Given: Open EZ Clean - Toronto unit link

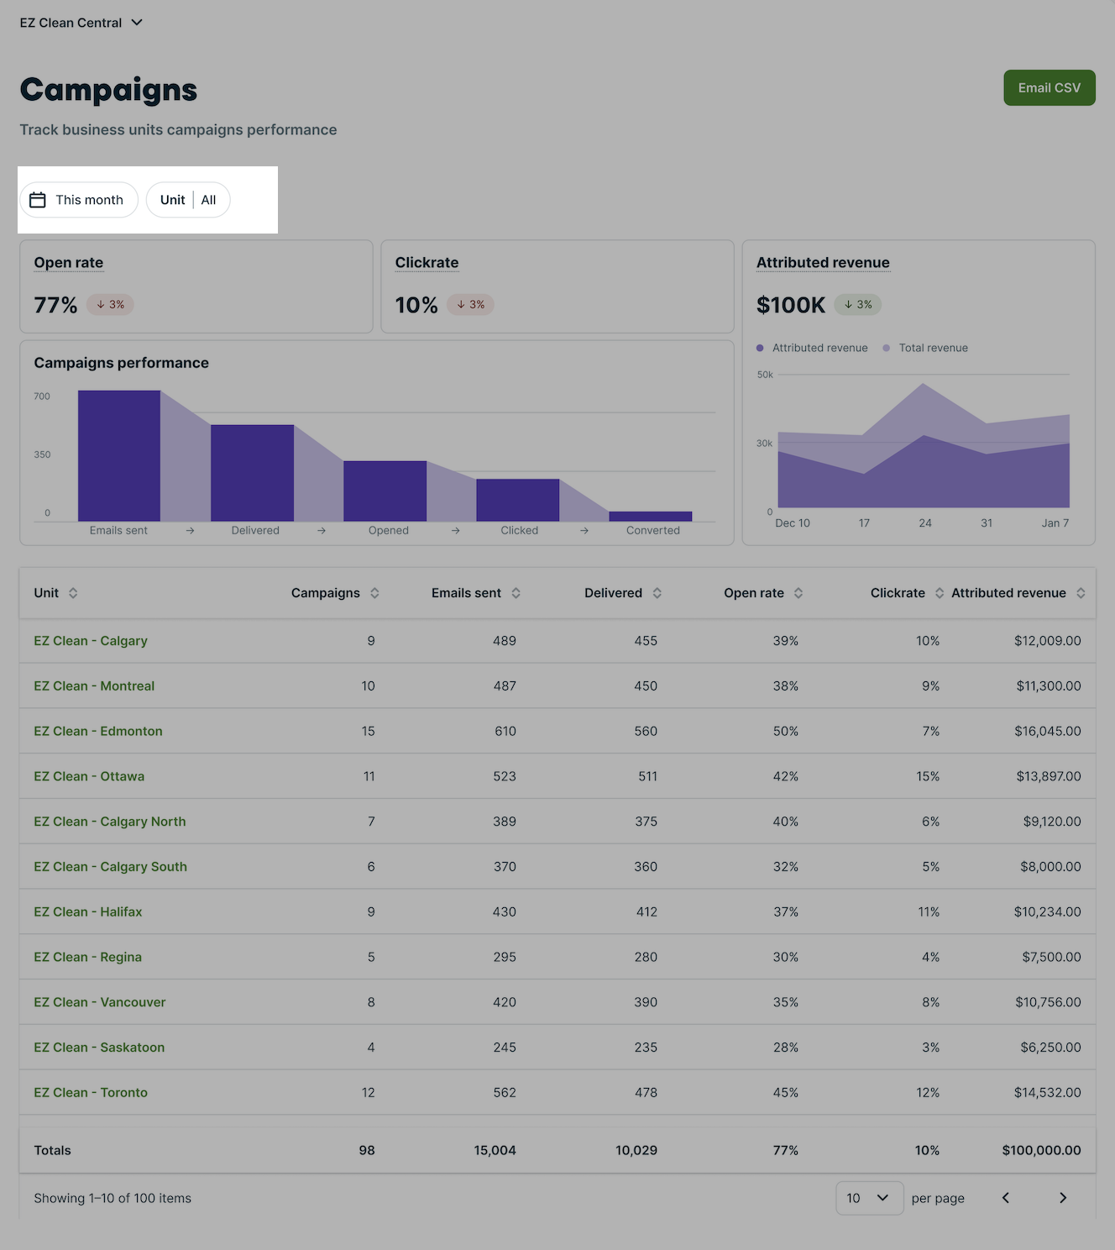Looking at the screenshot, I should (x=91, y=1092).
